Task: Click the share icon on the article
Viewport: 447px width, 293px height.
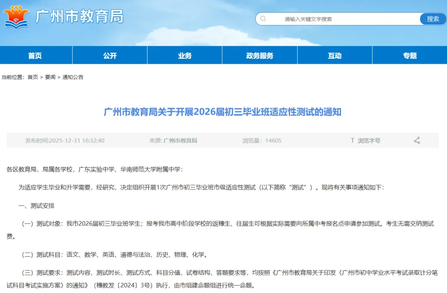Action: (x=417, y=140)
